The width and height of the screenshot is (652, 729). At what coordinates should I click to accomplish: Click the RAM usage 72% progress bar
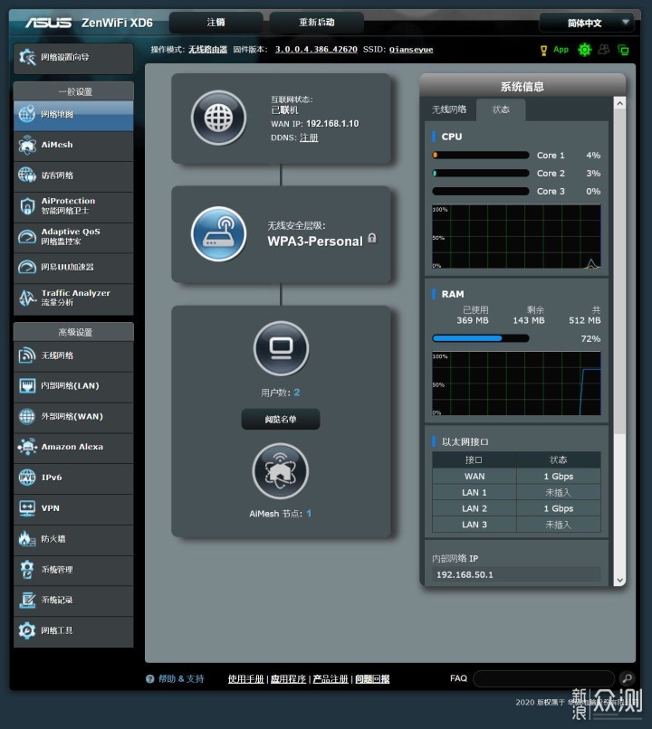click(x=480, y=338)
